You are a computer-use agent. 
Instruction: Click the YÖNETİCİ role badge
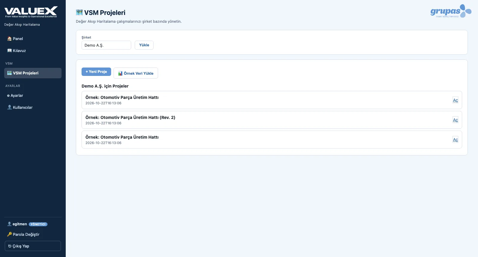pos(38,224)
